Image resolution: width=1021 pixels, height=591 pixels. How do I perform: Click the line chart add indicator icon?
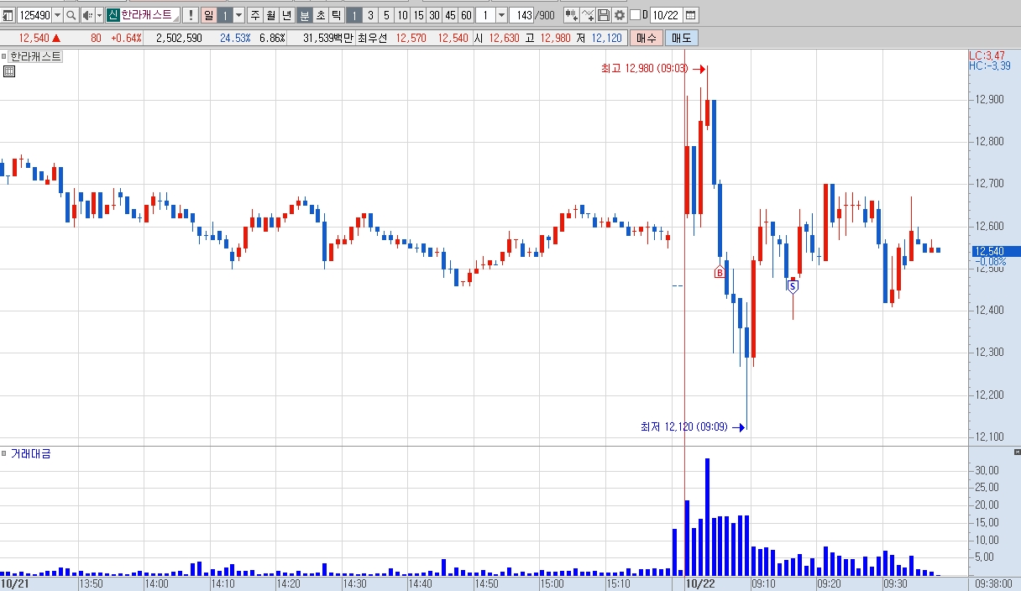pos(588,15)
